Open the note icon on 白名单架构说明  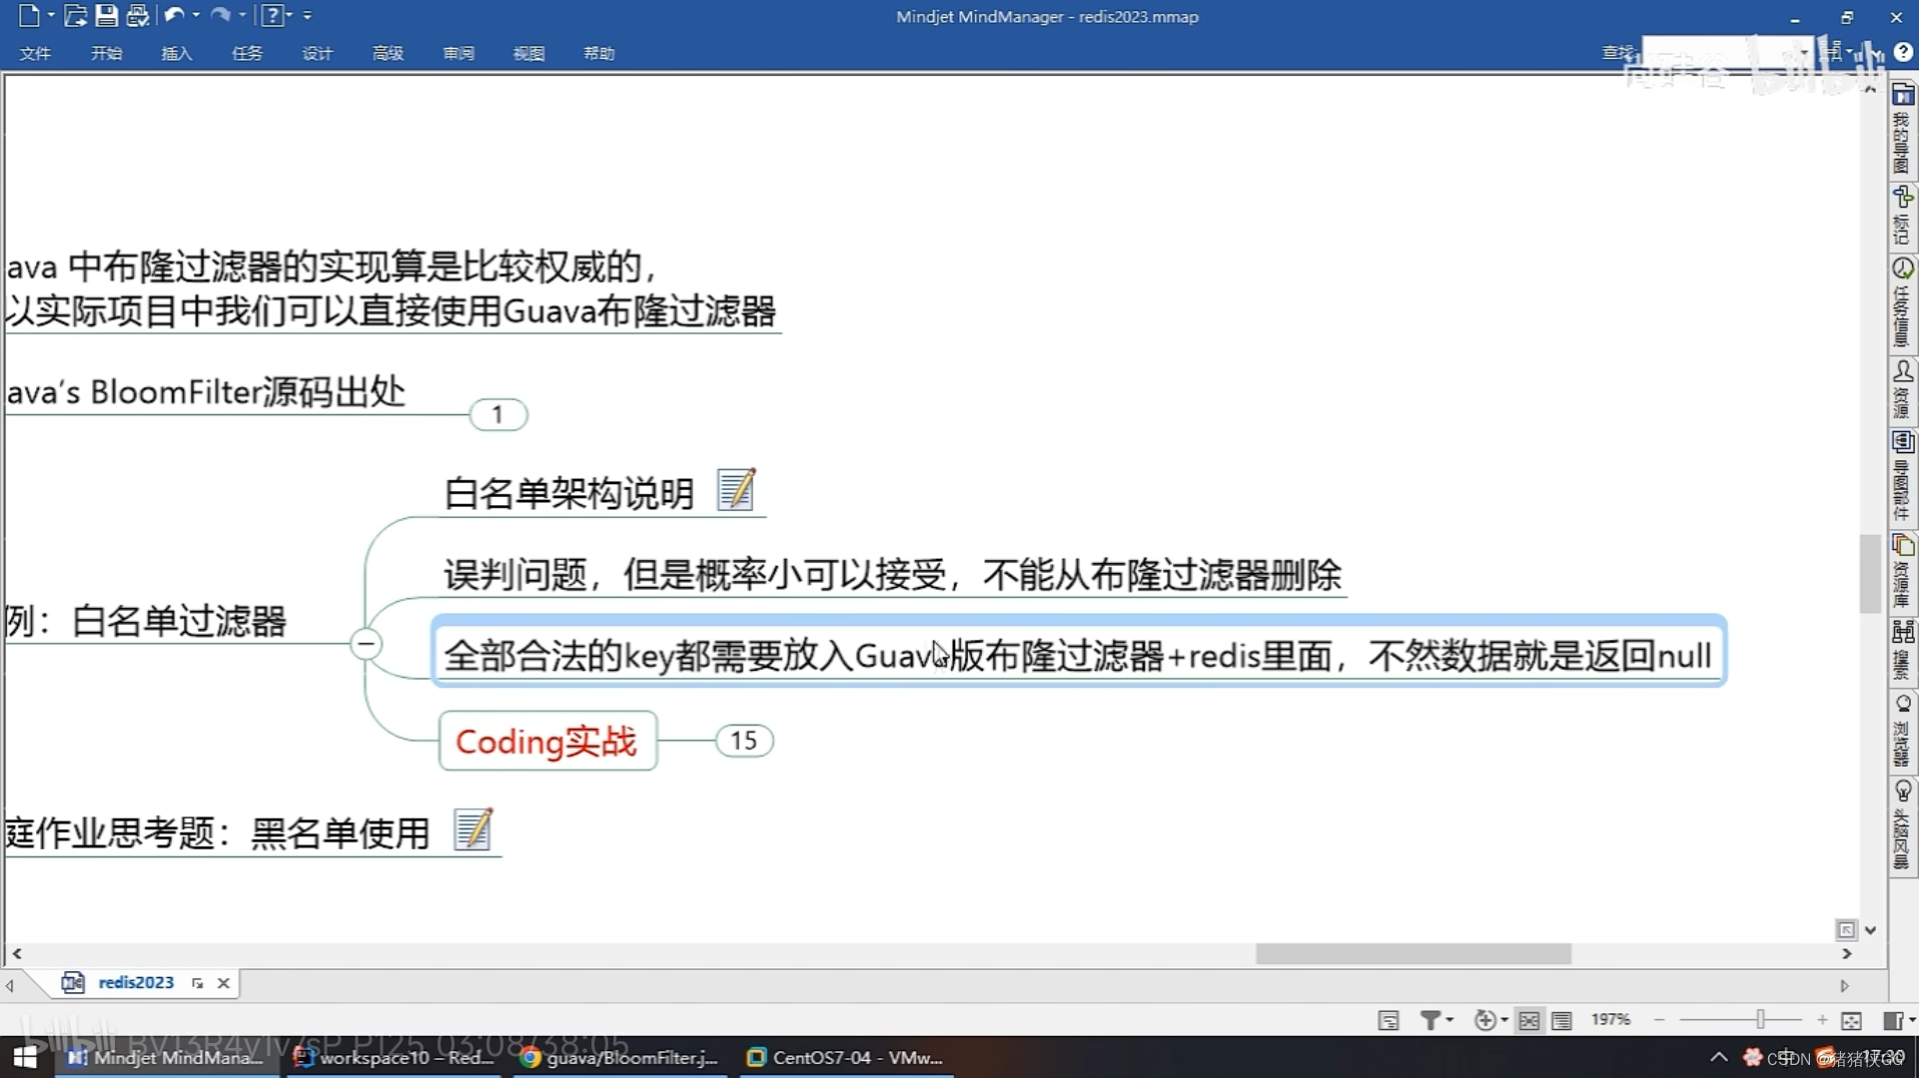coord(736,490)
